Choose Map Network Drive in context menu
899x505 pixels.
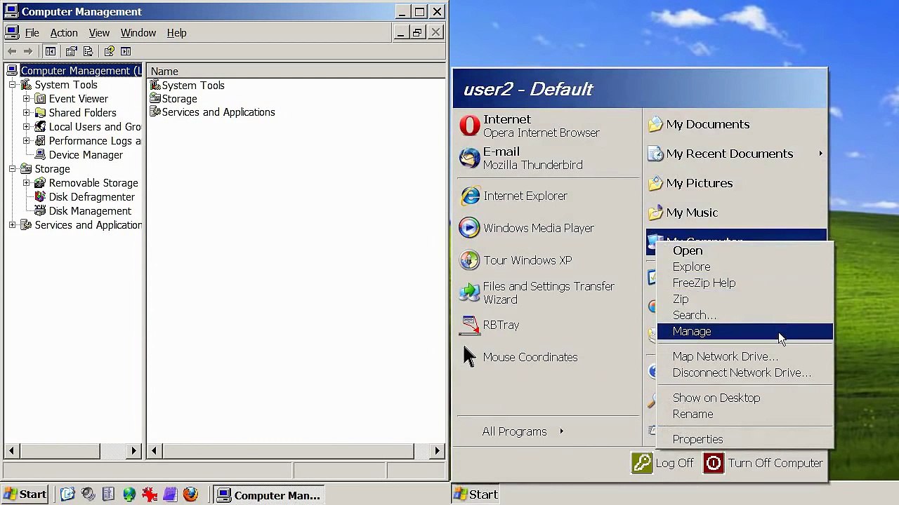(x=744, y=356)
